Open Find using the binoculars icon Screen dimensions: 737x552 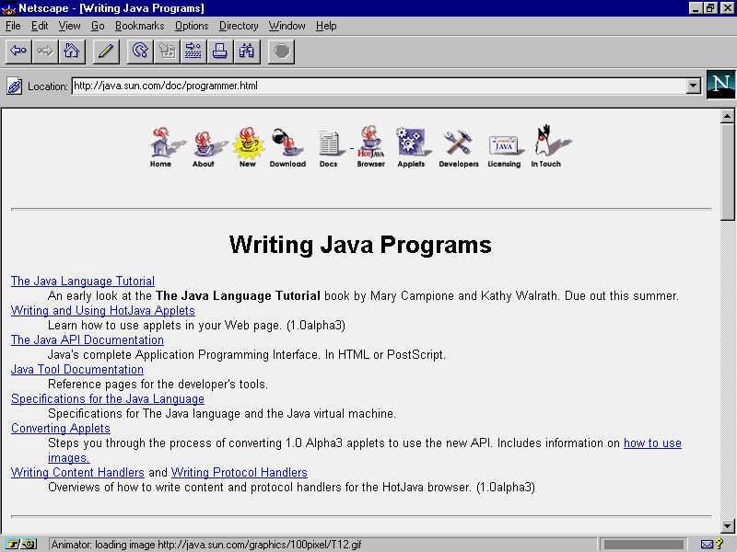coord(247,52)
